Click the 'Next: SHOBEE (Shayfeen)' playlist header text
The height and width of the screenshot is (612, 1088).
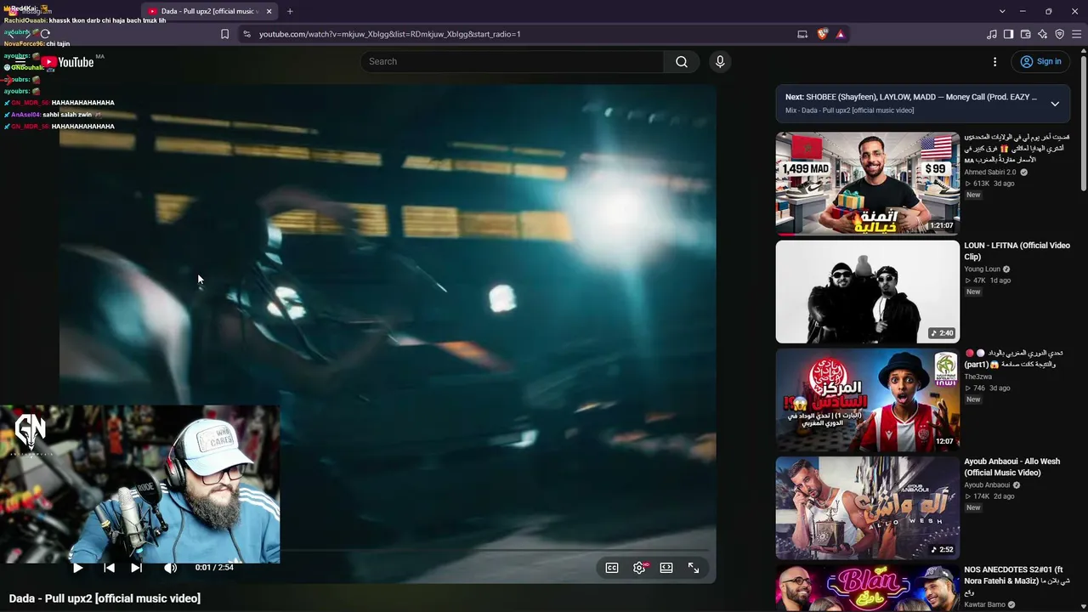[x=910, y=97]
